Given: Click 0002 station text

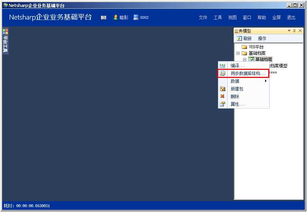Looking at the screenshot, I should (x=144, y=17).
